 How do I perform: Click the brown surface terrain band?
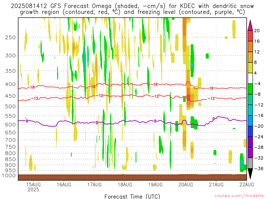pos(132,177)
